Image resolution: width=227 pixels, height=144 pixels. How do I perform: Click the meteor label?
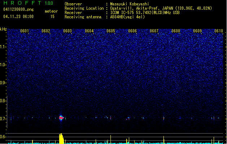click(51, 11)
